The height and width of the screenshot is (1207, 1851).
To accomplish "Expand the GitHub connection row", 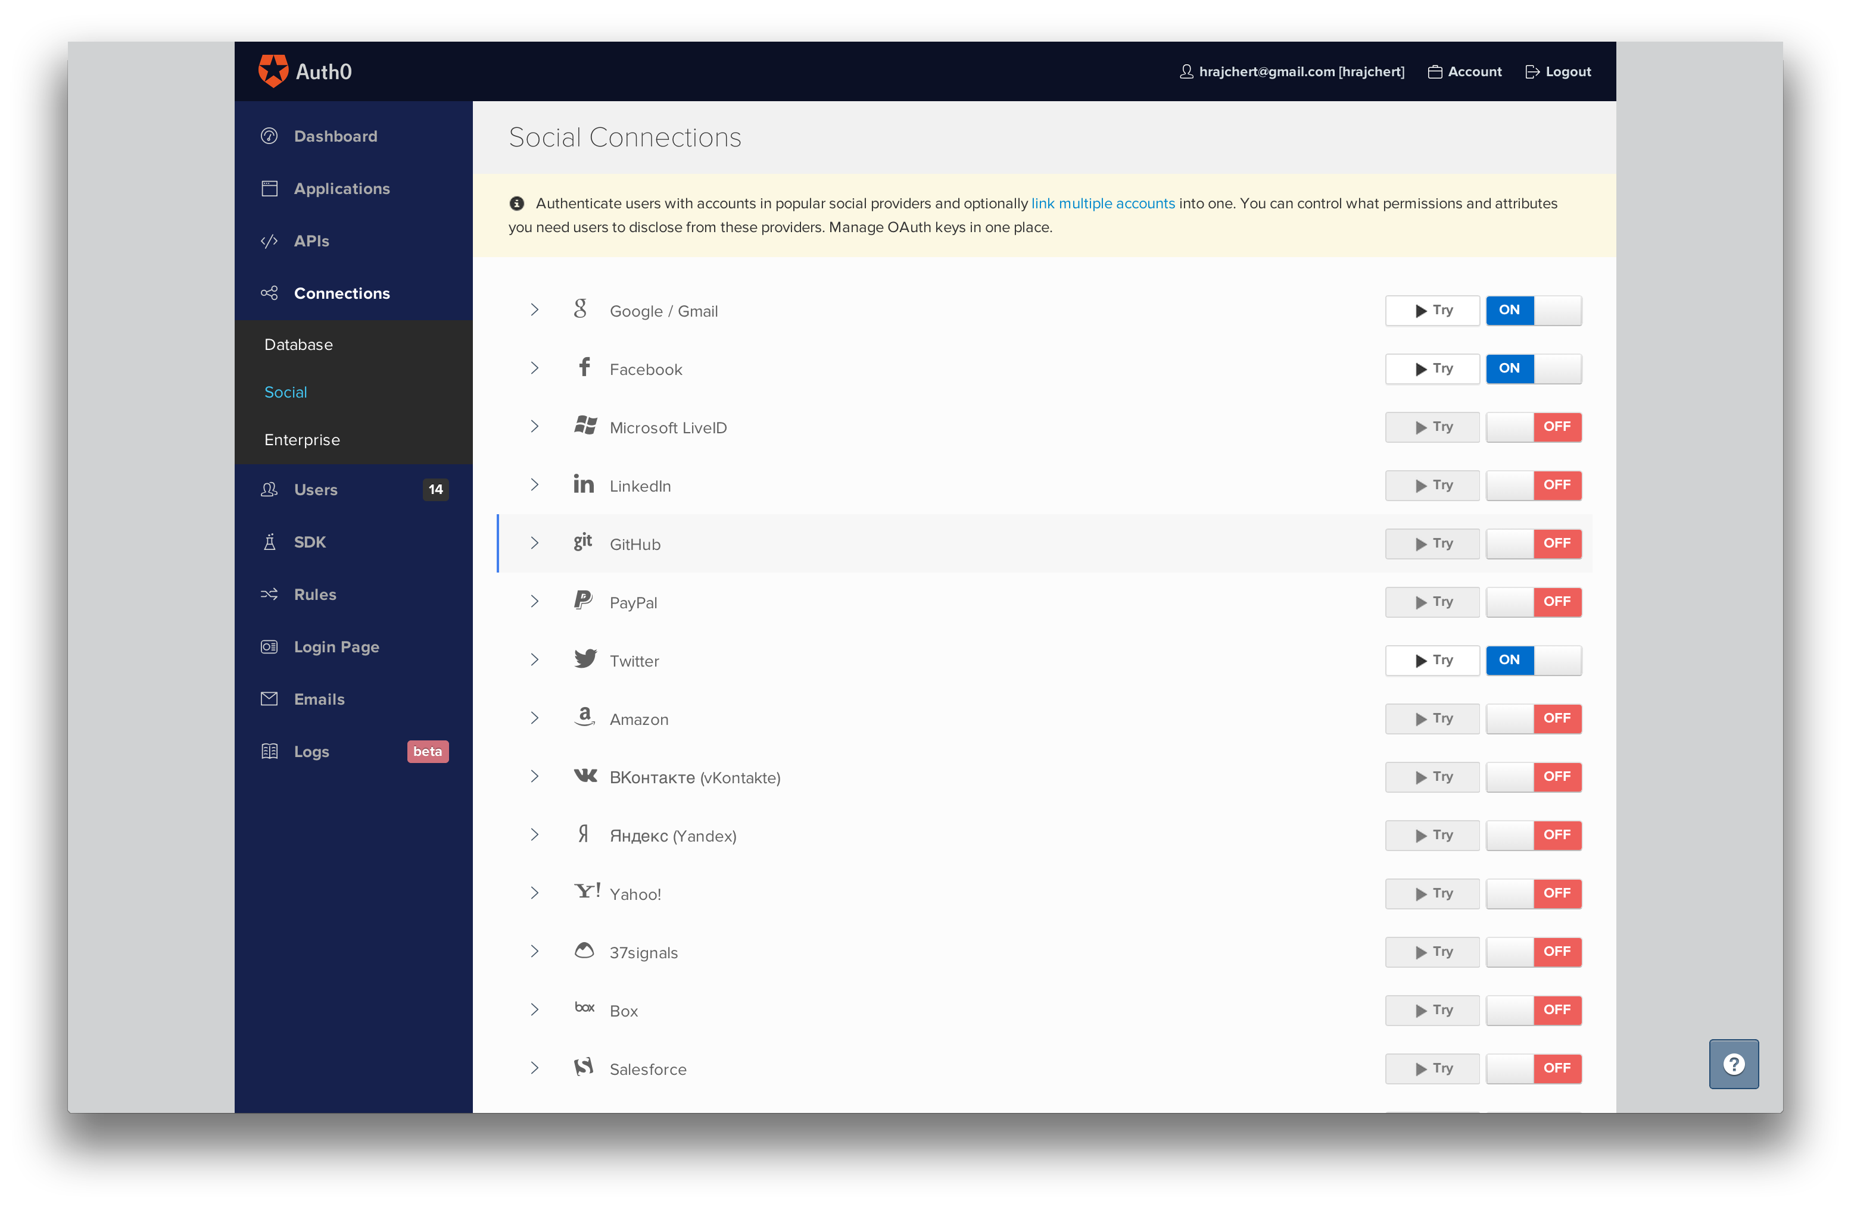I will point(534,543).
